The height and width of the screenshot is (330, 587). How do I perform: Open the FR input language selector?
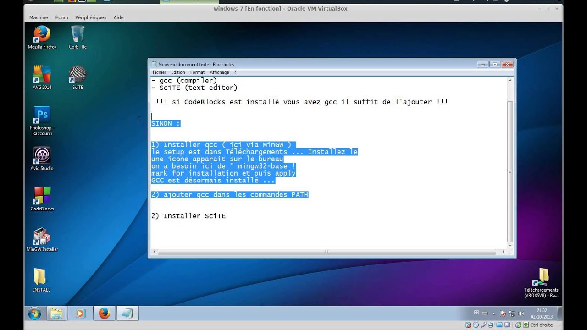[x=476, y=312]
